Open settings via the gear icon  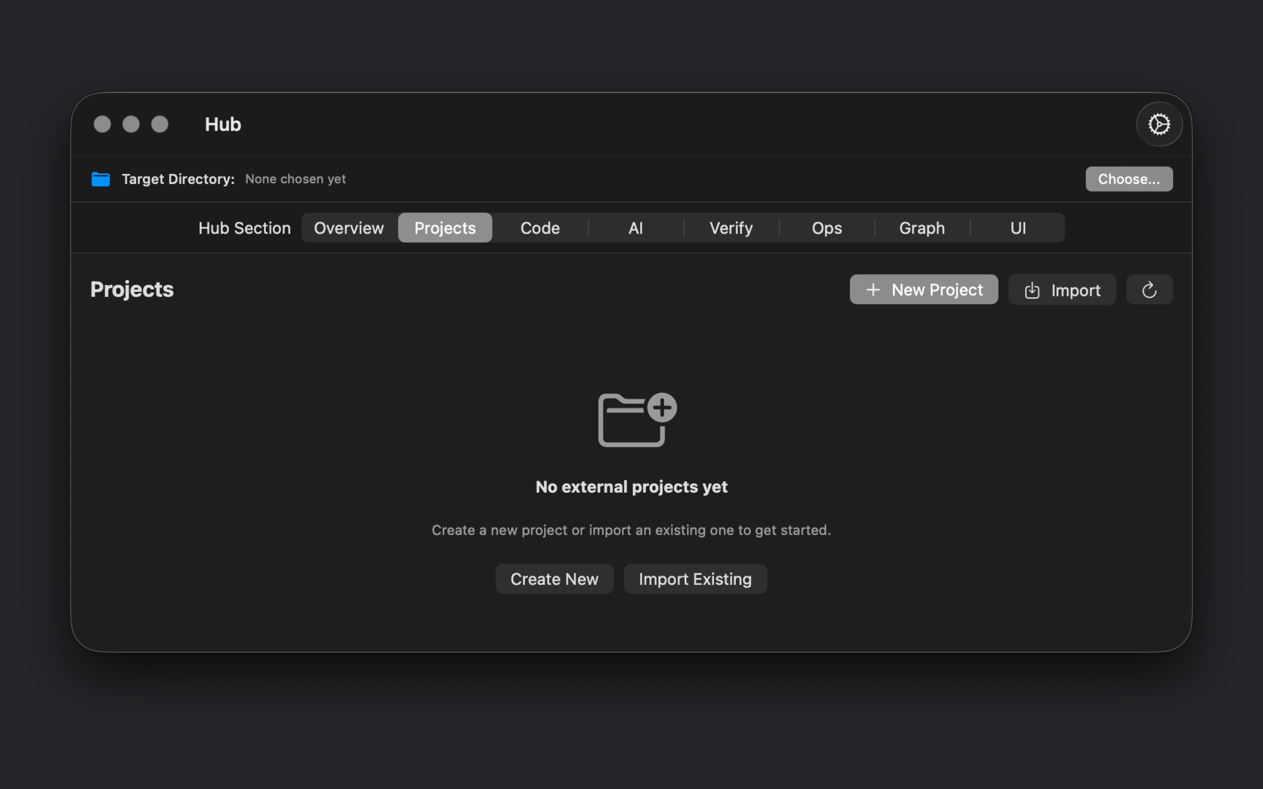coord(1159,124)
